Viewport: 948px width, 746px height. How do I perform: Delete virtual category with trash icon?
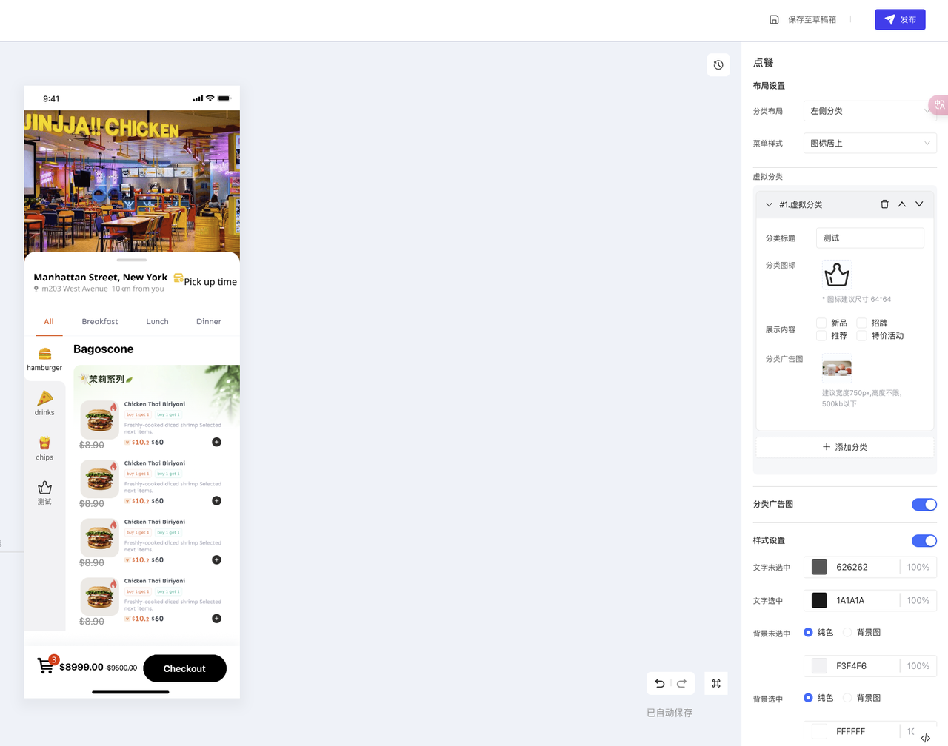(884, 204)
